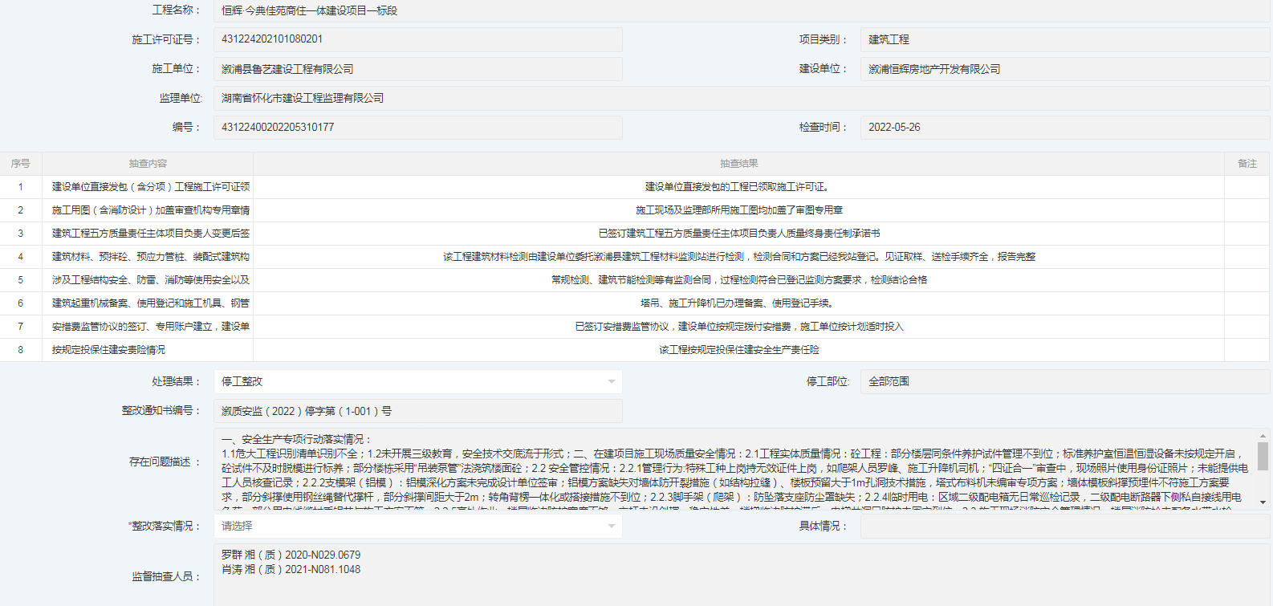Click the 建设单位 field

pos(1065,69)
